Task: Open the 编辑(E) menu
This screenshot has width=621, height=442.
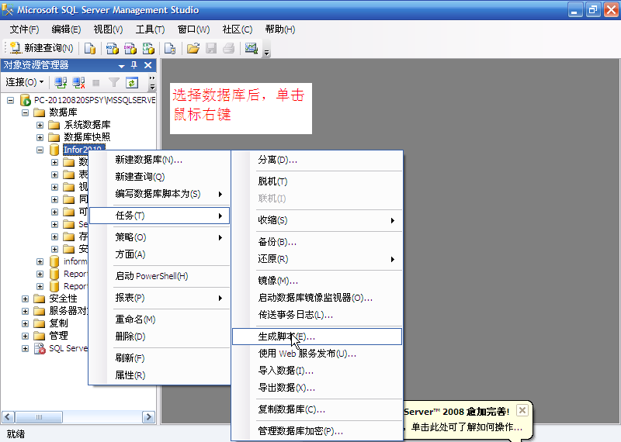Action: pyautogui.click(x=66, y=29)
